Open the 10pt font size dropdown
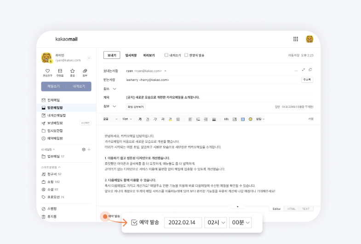 coord(127,119)
